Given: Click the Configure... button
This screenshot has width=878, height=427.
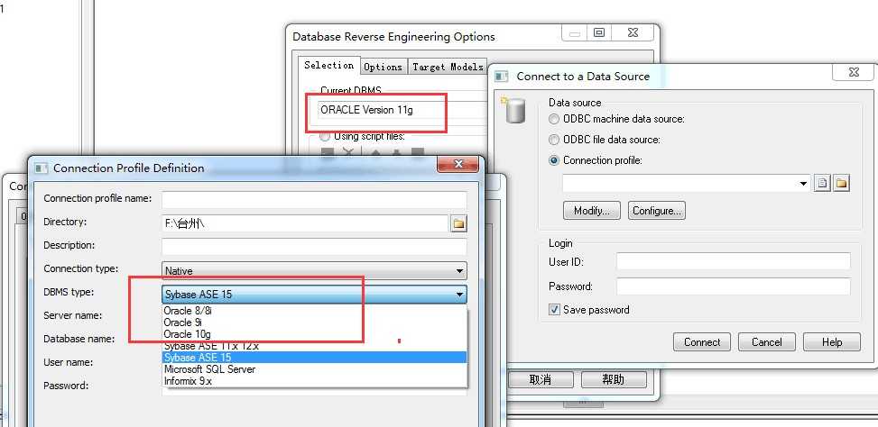Looking at the screenshot, I should coord(657,211).
